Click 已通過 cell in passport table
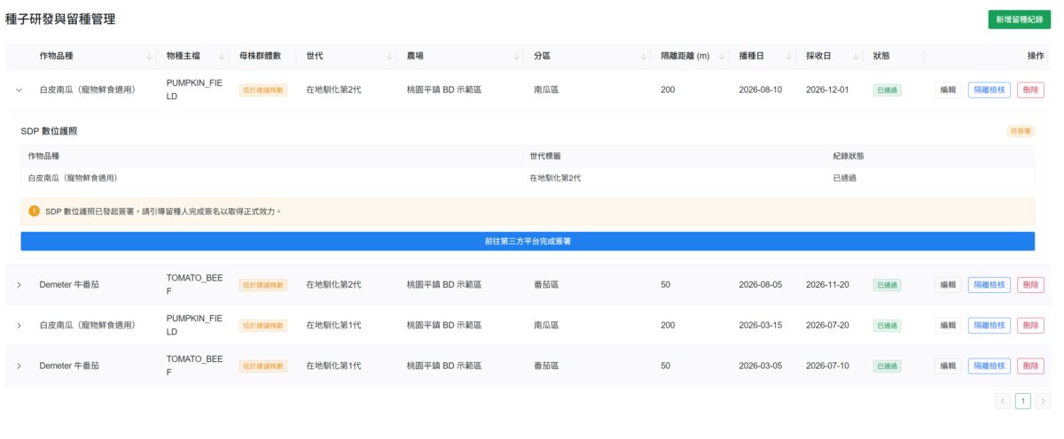1064x439 pixels. point(845,178)
